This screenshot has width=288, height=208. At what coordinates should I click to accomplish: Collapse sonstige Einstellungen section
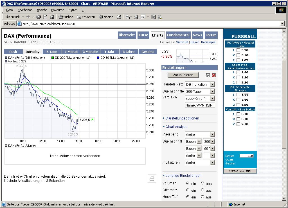(182, 175)
